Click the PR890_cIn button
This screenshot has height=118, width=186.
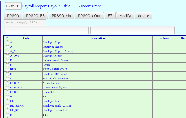tap(61, 16)
